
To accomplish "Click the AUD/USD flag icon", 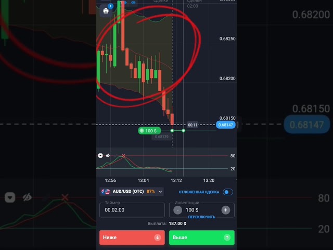I will tap(106, 192).
